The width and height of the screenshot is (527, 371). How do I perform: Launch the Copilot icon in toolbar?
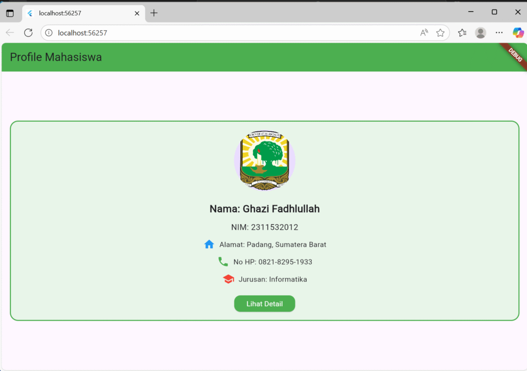(x=518, y=33)
